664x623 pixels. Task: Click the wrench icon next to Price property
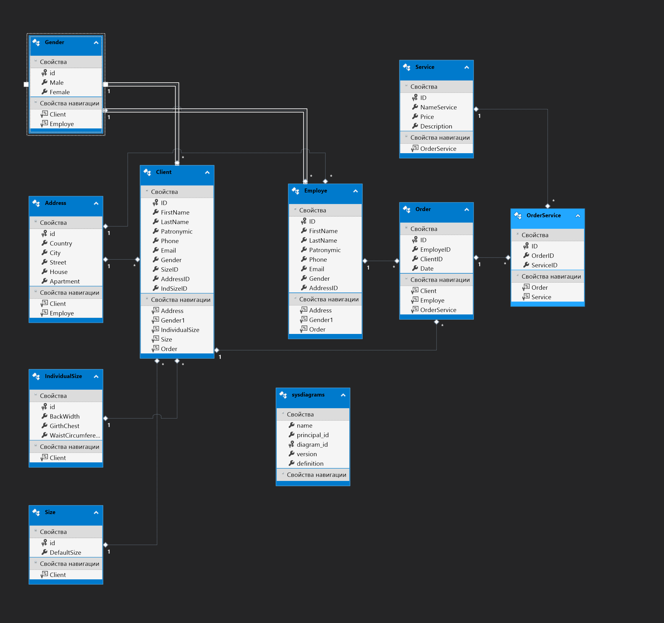415,117
